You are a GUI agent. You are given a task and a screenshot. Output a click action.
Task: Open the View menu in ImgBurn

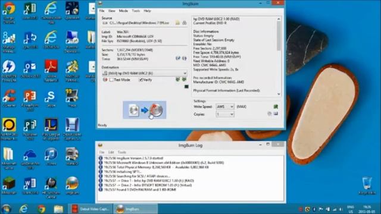point(111,11)
